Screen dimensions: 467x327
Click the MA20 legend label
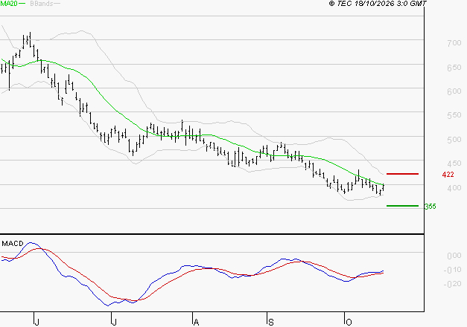9,3
